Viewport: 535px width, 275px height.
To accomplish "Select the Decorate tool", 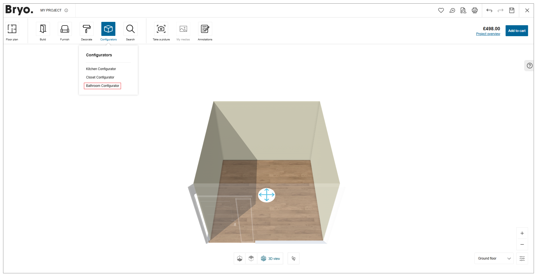I will click(x=86, y=31).
